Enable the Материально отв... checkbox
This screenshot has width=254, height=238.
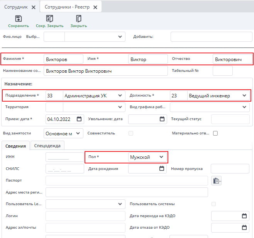(215, 133)
